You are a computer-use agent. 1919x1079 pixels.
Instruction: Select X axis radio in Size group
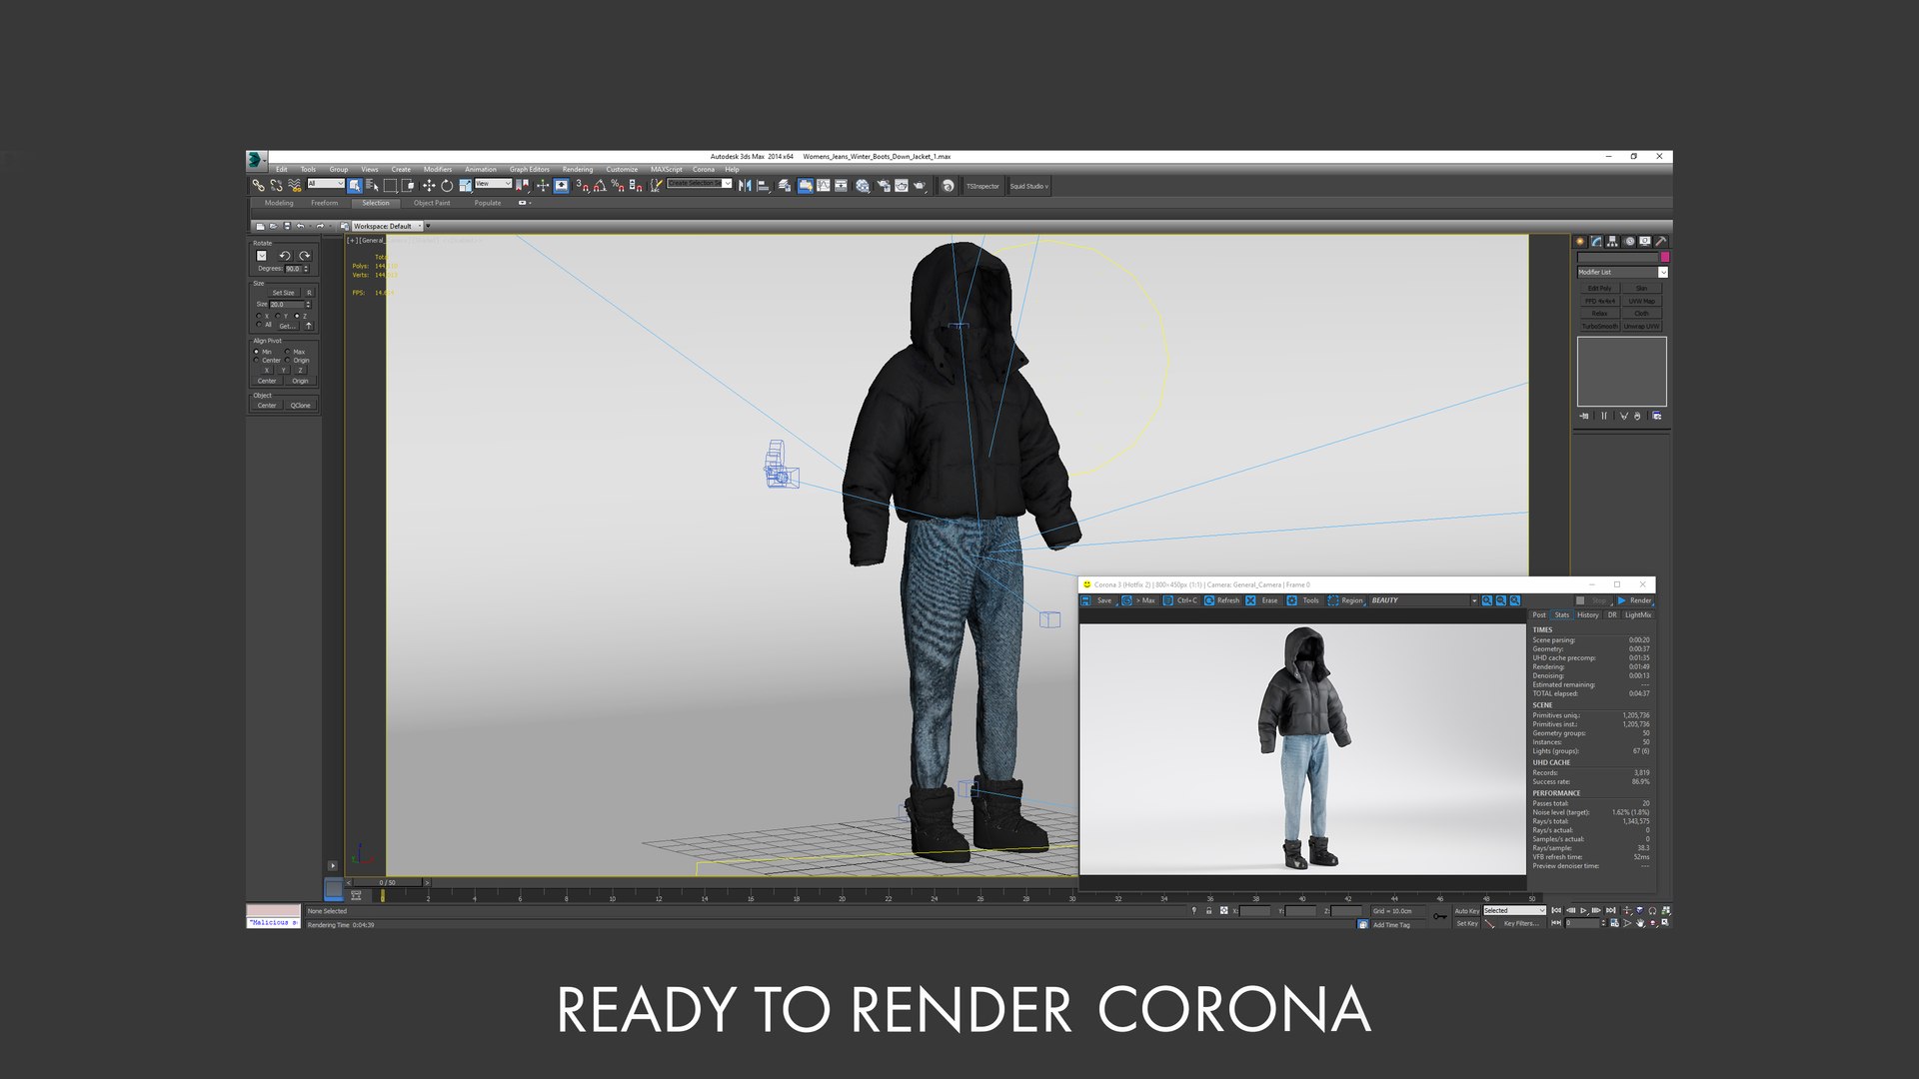coord(259,316)
